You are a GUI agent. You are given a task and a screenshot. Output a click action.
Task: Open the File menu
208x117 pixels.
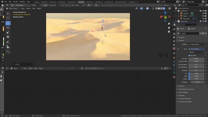6,2
